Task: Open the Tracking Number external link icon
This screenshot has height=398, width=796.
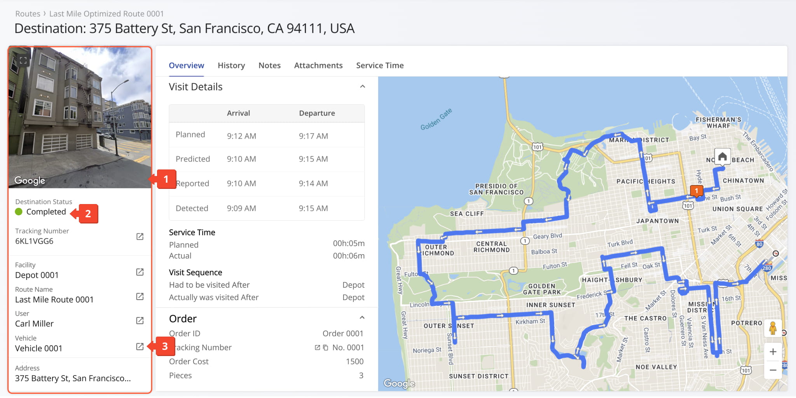Action: coord(140,237)
